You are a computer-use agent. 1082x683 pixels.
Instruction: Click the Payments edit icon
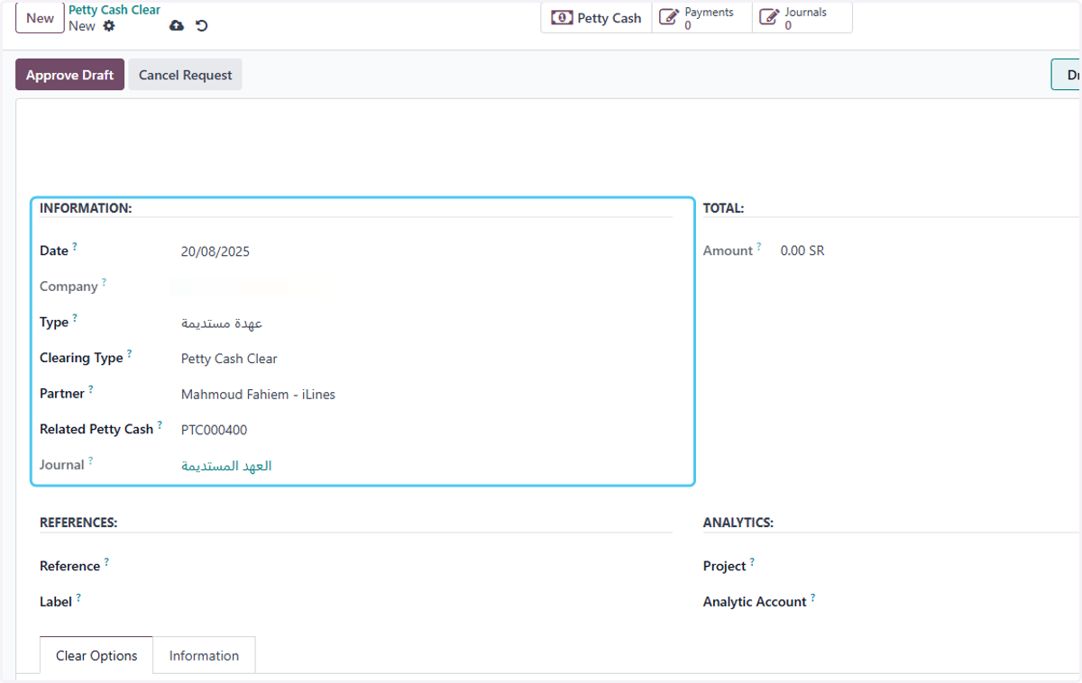668,18
